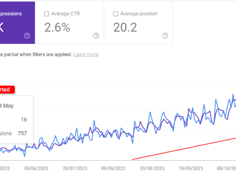The width and height of the screenshot is (236, 177).
Task: Click the 2.6% Average CTR value
Action: (x=57, y=28)
